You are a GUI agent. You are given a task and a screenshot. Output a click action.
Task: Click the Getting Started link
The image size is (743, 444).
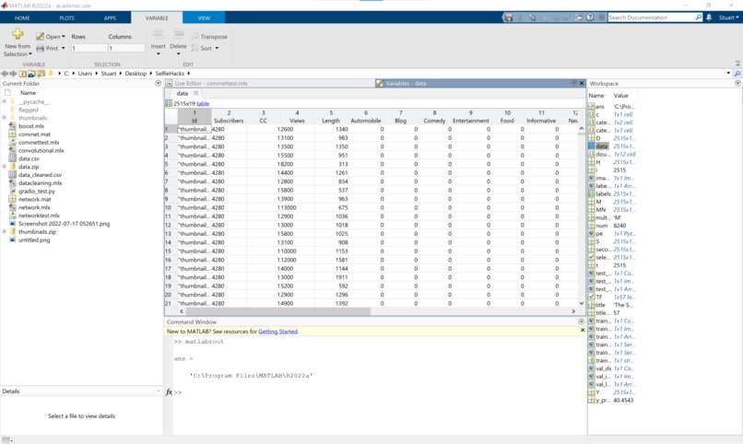pos(278,332)
